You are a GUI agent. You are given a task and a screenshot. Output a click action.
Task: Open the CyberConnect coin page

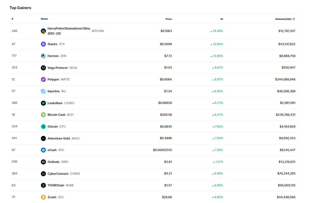click(x=58, y=174)
